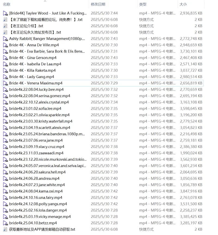Click the icon for 【老王论坛永久地址发布页】.txt

5,32
